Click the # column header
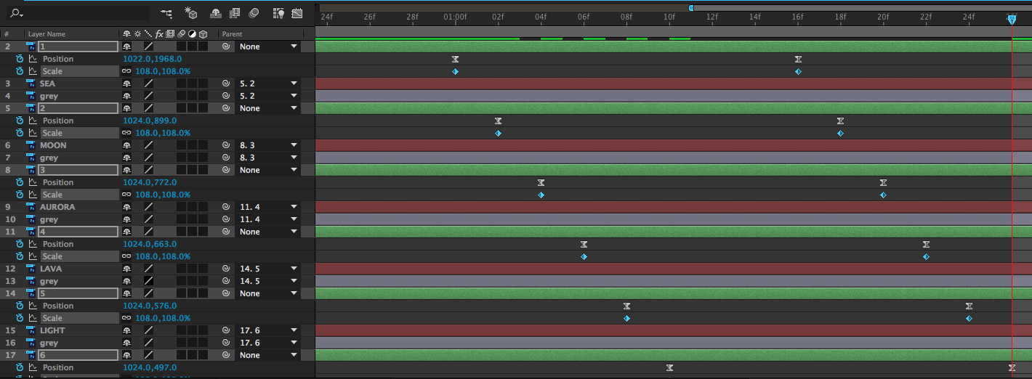The height and width of the screenshot is (379, 1032). tap(7, 34)
